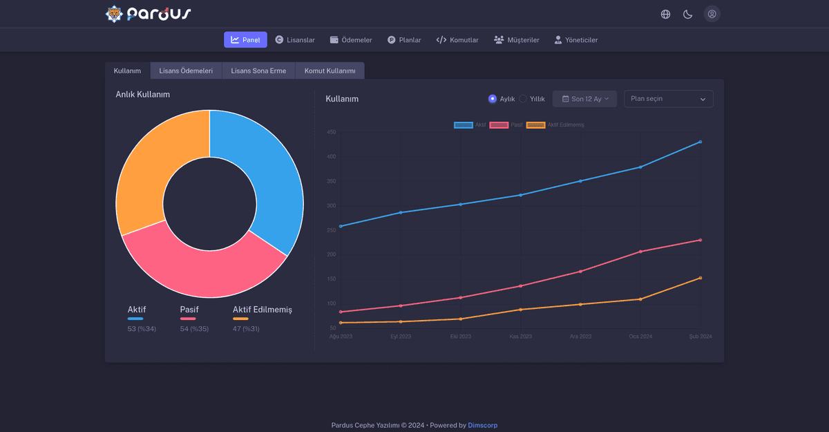Viewport: 829px width, 432px height.
Task: Select the Yıllık radio button
Action: click(523, 99)
